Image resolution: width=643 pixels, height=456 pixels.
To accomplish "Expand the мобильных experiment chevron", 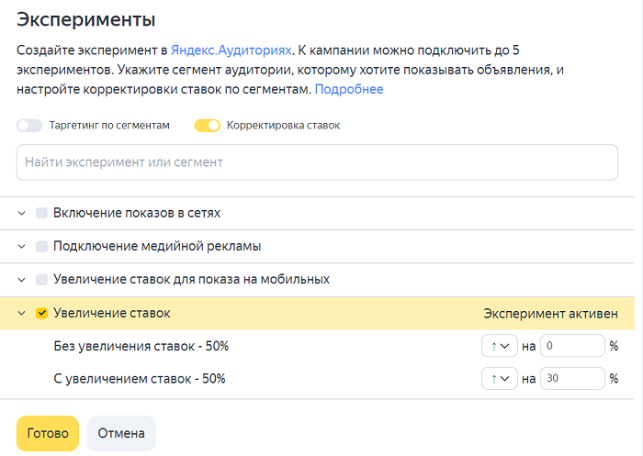I will [22, 280].
